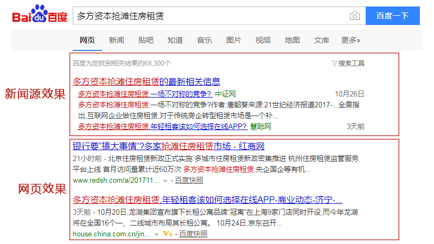This screenshot has width=434, height=244.
Task: Open result 年轻租客该如何选择在线APP-商业动态-济宁
Action: (208, 200)
